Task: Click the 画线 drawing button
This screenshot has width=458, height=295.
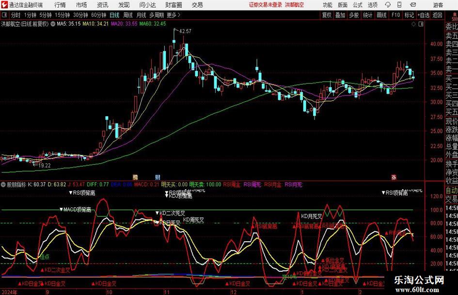Action: 381,15
